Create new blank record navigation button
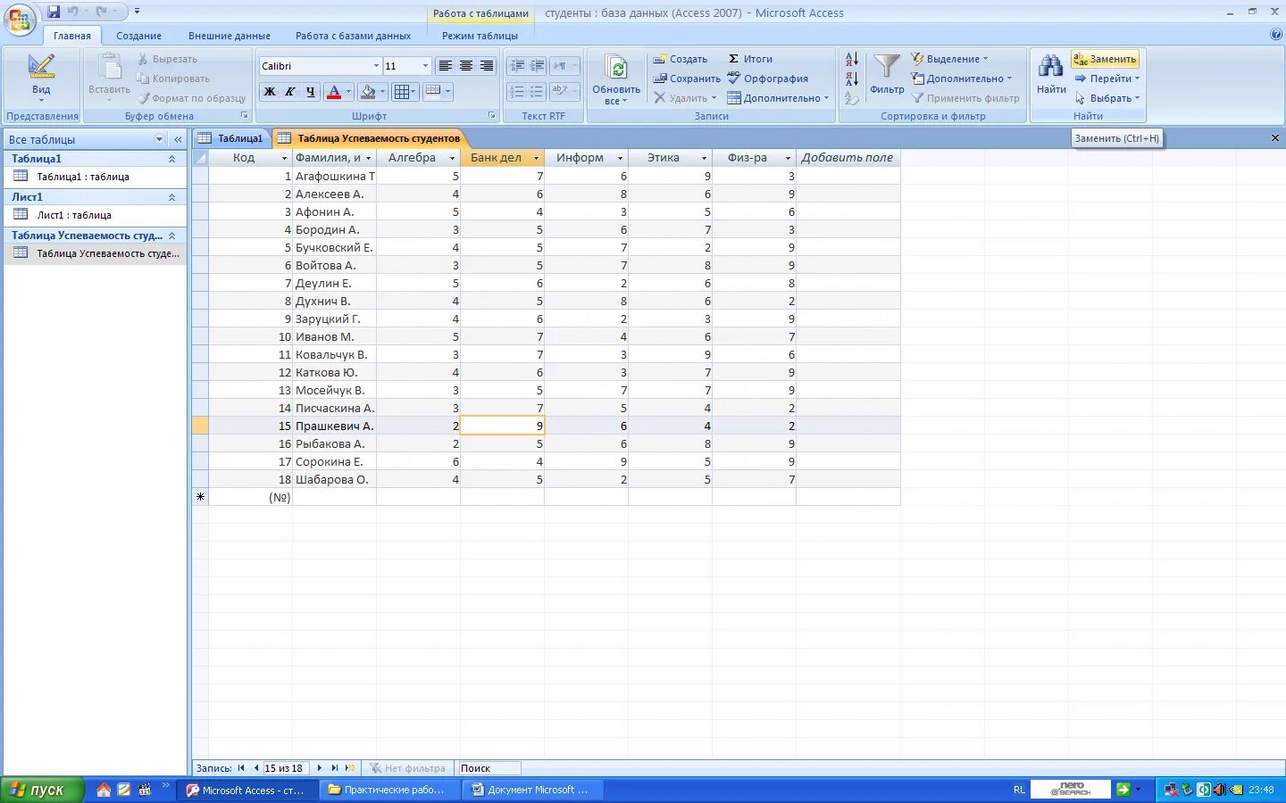 (x=350, y=768)
